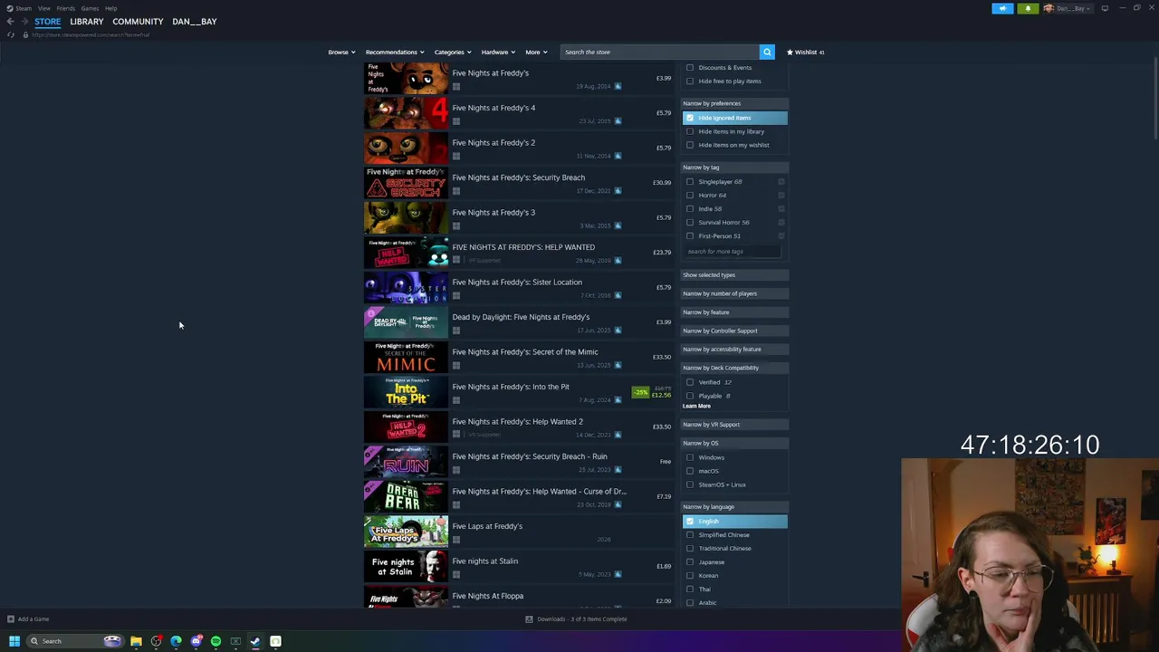The width and height of the screenshot is (1159, 652).
Task: Open Discord from taskbar
Action: (x=196, y=641)
